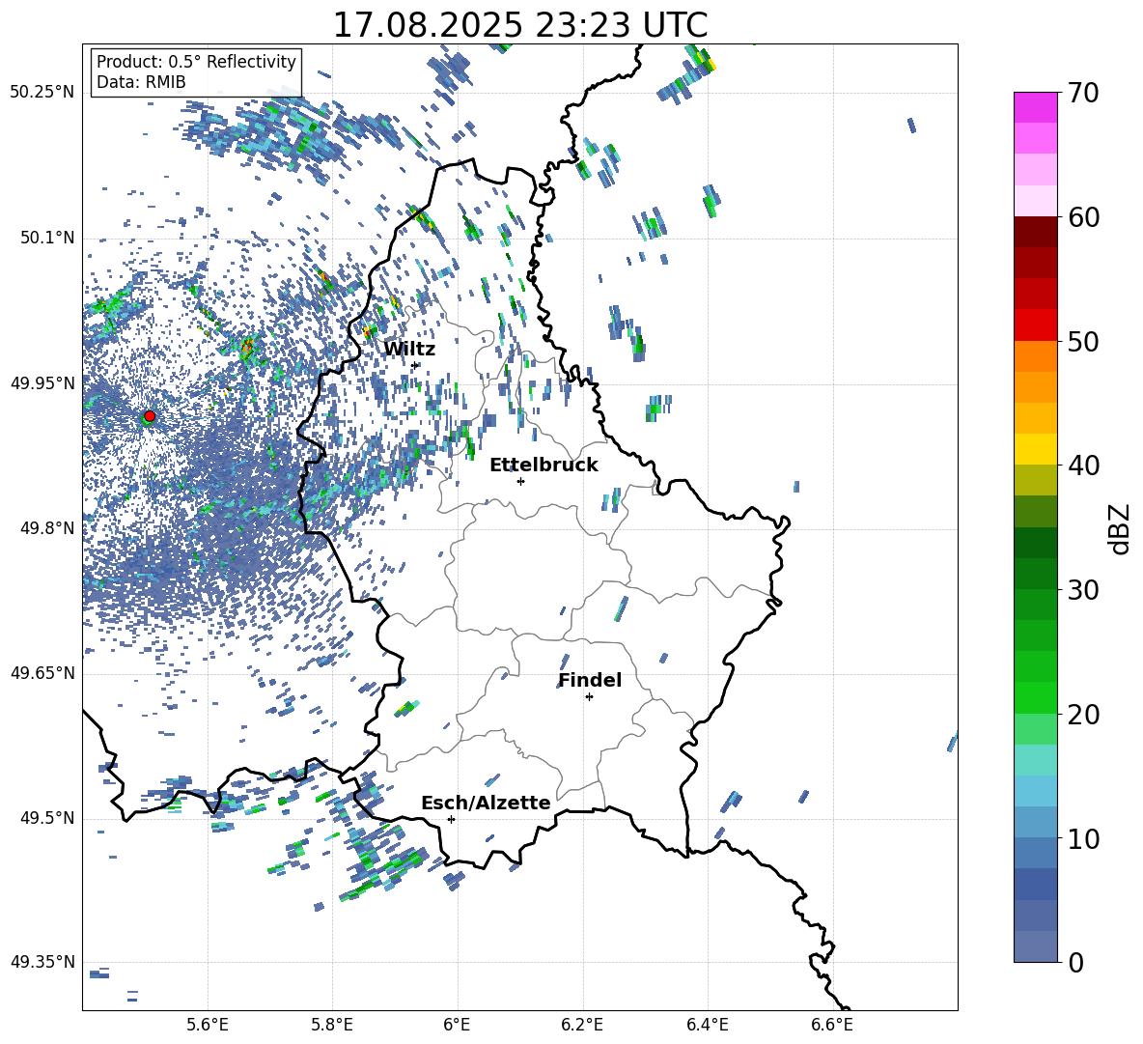Click the colorbar tick label 50
Image resolution: width=1143 pixels, height=1044 pixels.
pyautogui.click(x=1083, y=342)
